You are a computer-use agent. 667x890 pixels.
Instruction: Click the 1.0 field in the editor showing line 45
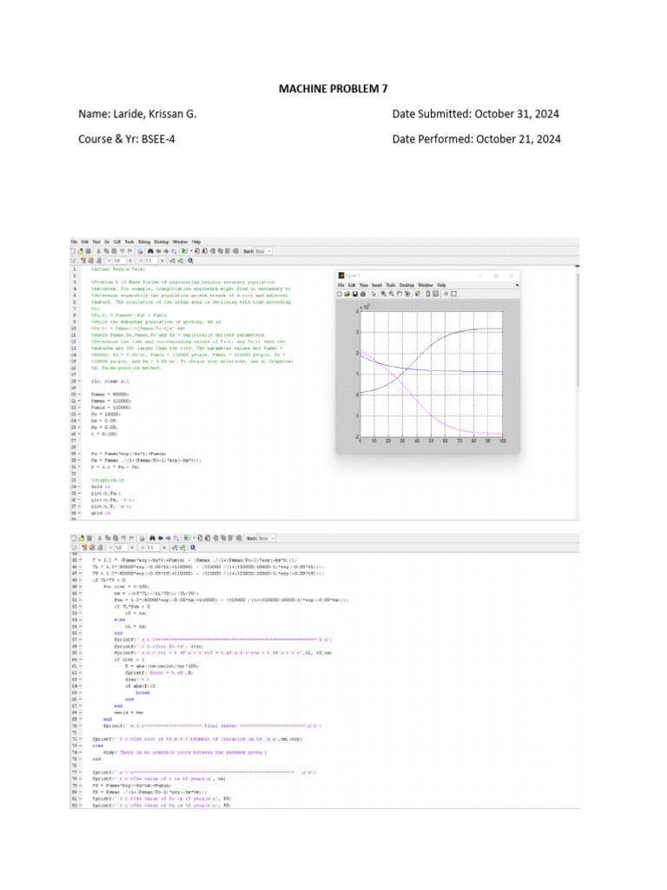[x=121, y=548]
